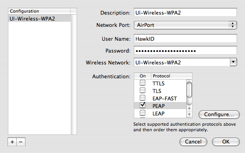Click the On column header

point(143,76)
